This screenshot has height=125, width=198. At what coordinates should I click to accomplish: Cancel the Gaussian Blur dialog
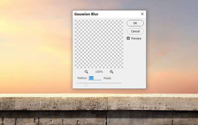click(x=135, y=31)
